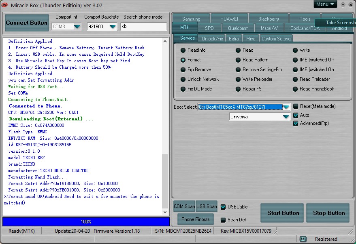Choose the Unlock Network option

point(199,79)
